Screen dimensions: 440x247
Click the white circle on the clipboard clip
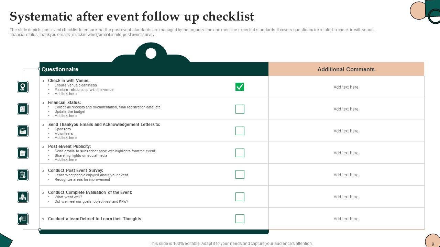pyautogui.click(x=151, y=54)
